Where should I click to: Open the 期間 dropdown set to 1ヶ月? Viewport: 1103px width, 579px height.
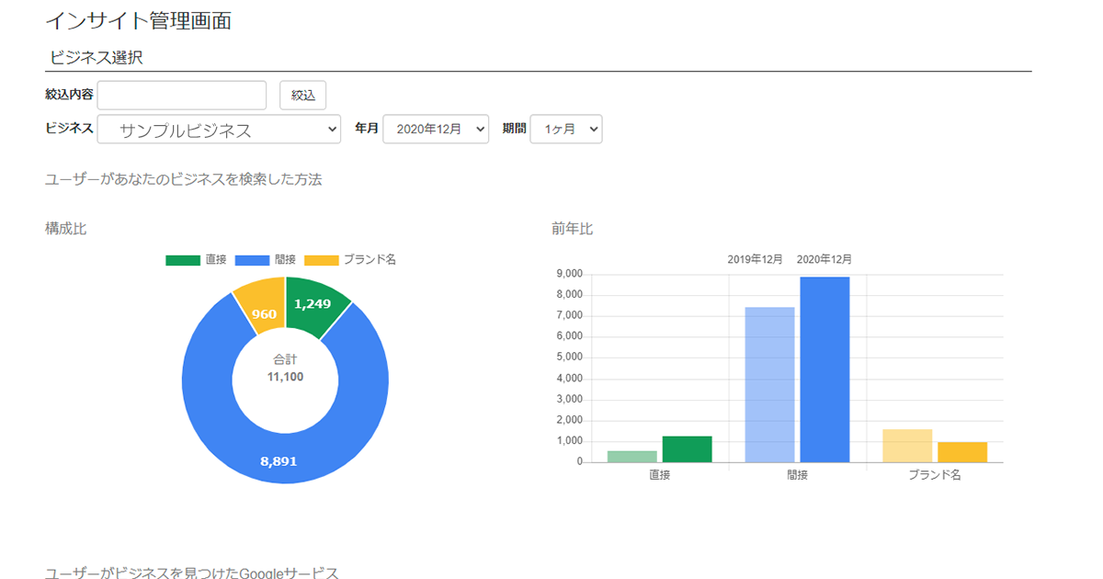coord(566,130)
